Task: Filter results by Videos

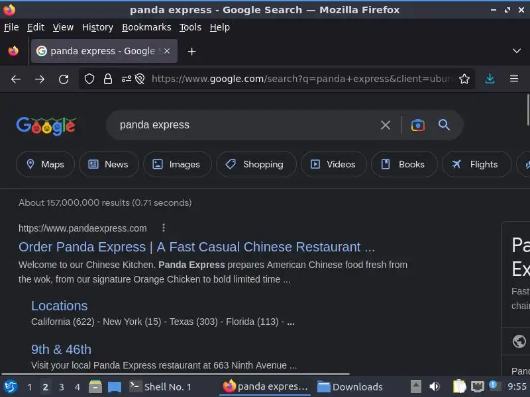Action: pyautogui.click(x=334, y=164)
